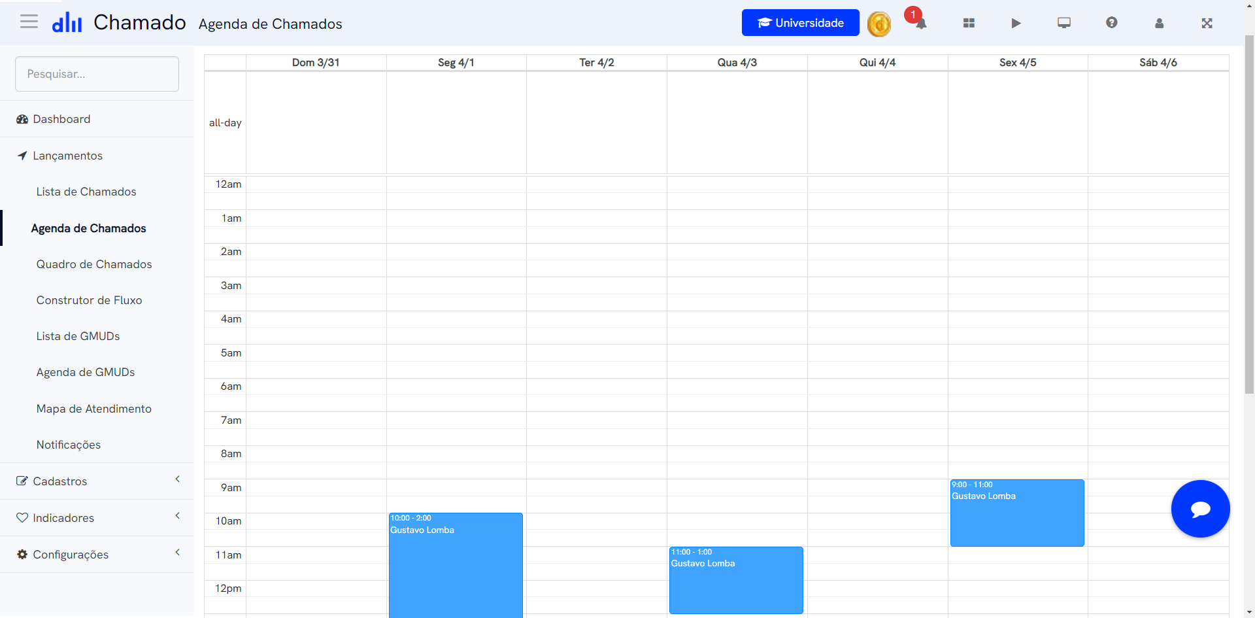Collapse the Lançamentos menu section
Image resolution: width=1255 pixels, height=618 pixels.
click(97, 156)
